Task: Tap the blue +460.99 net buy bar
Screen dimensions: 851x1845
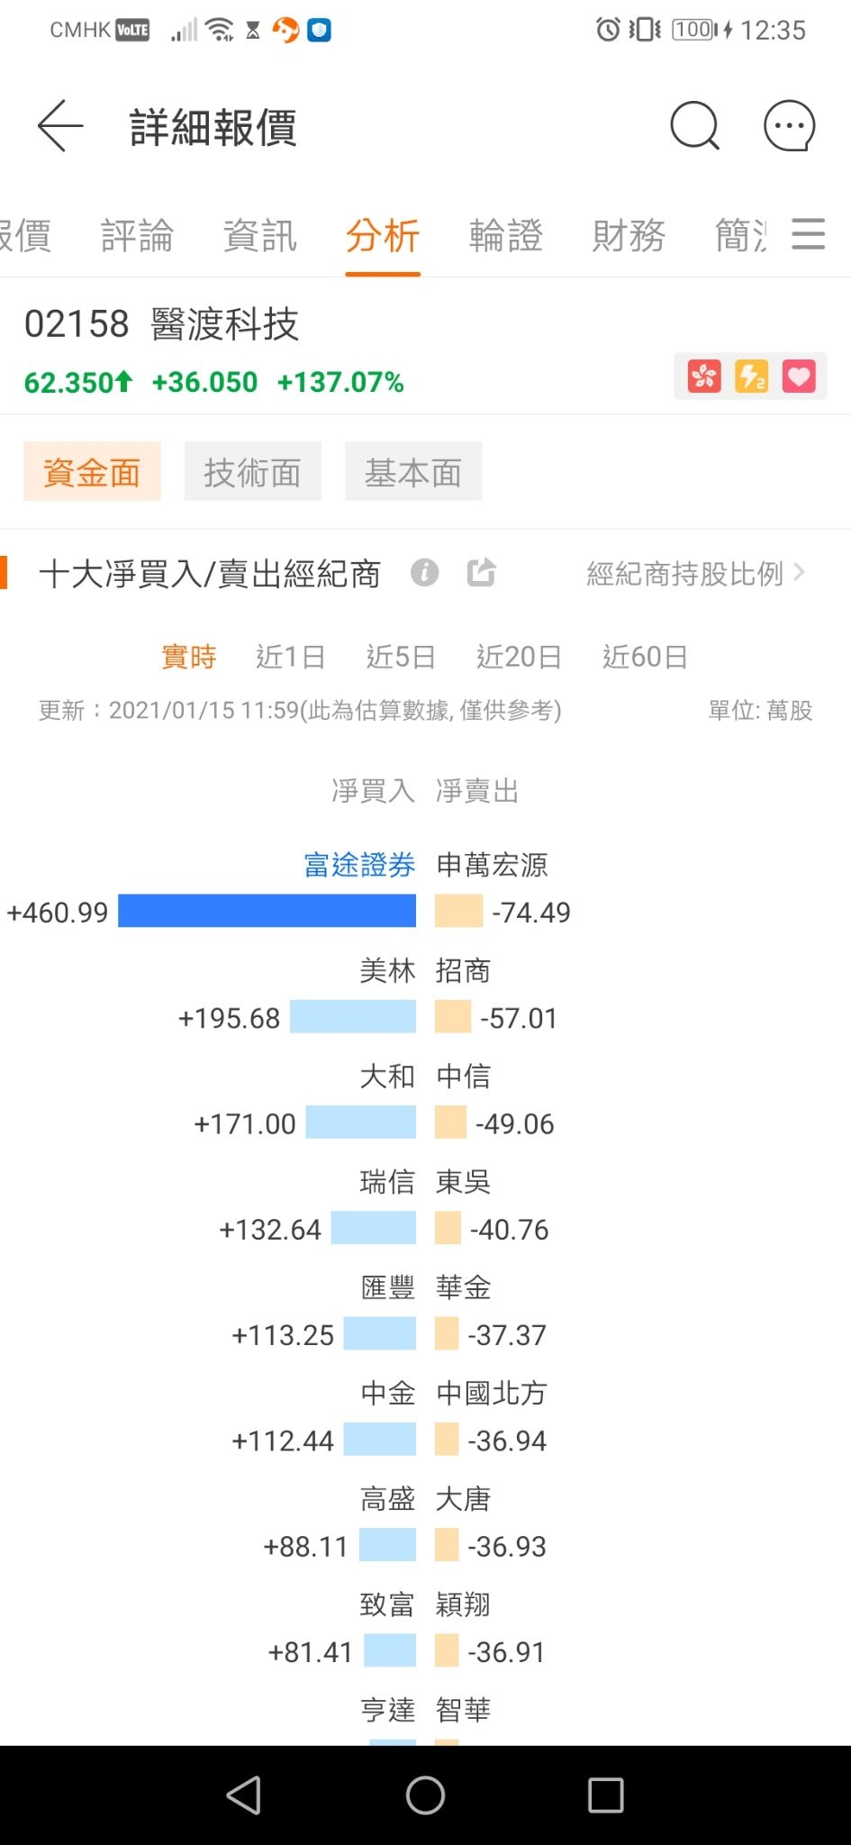Action: pyautogui.click(x=267, y=911)
